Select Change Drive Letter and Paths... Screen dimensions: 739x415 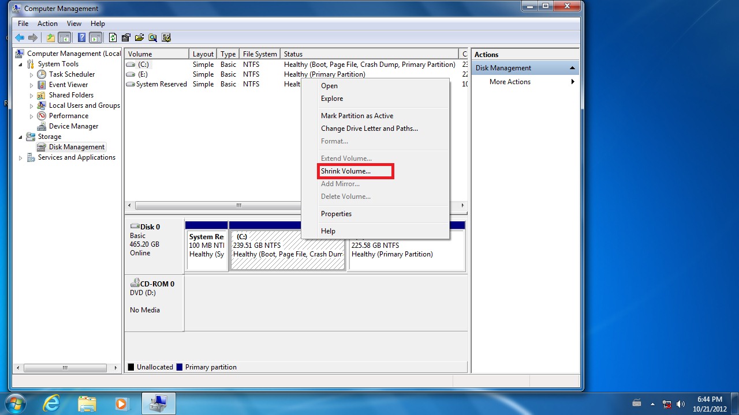point(375,129)
